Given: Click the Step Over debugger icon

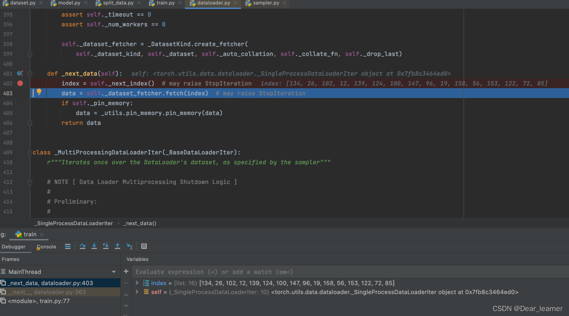Looking at the screenshot, I should tap(82, 246).
